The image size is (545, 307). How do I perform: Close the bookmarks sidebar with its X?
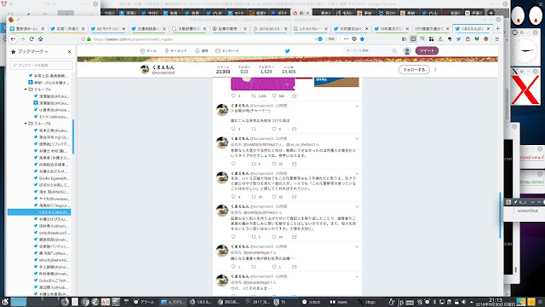point(69,51)
